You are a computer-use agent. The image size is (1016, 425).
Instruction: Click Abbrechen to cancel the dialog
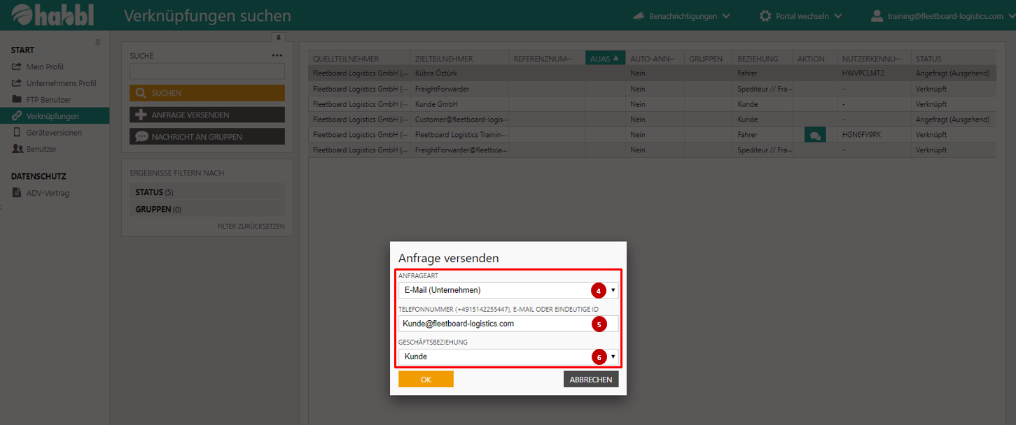591,380
